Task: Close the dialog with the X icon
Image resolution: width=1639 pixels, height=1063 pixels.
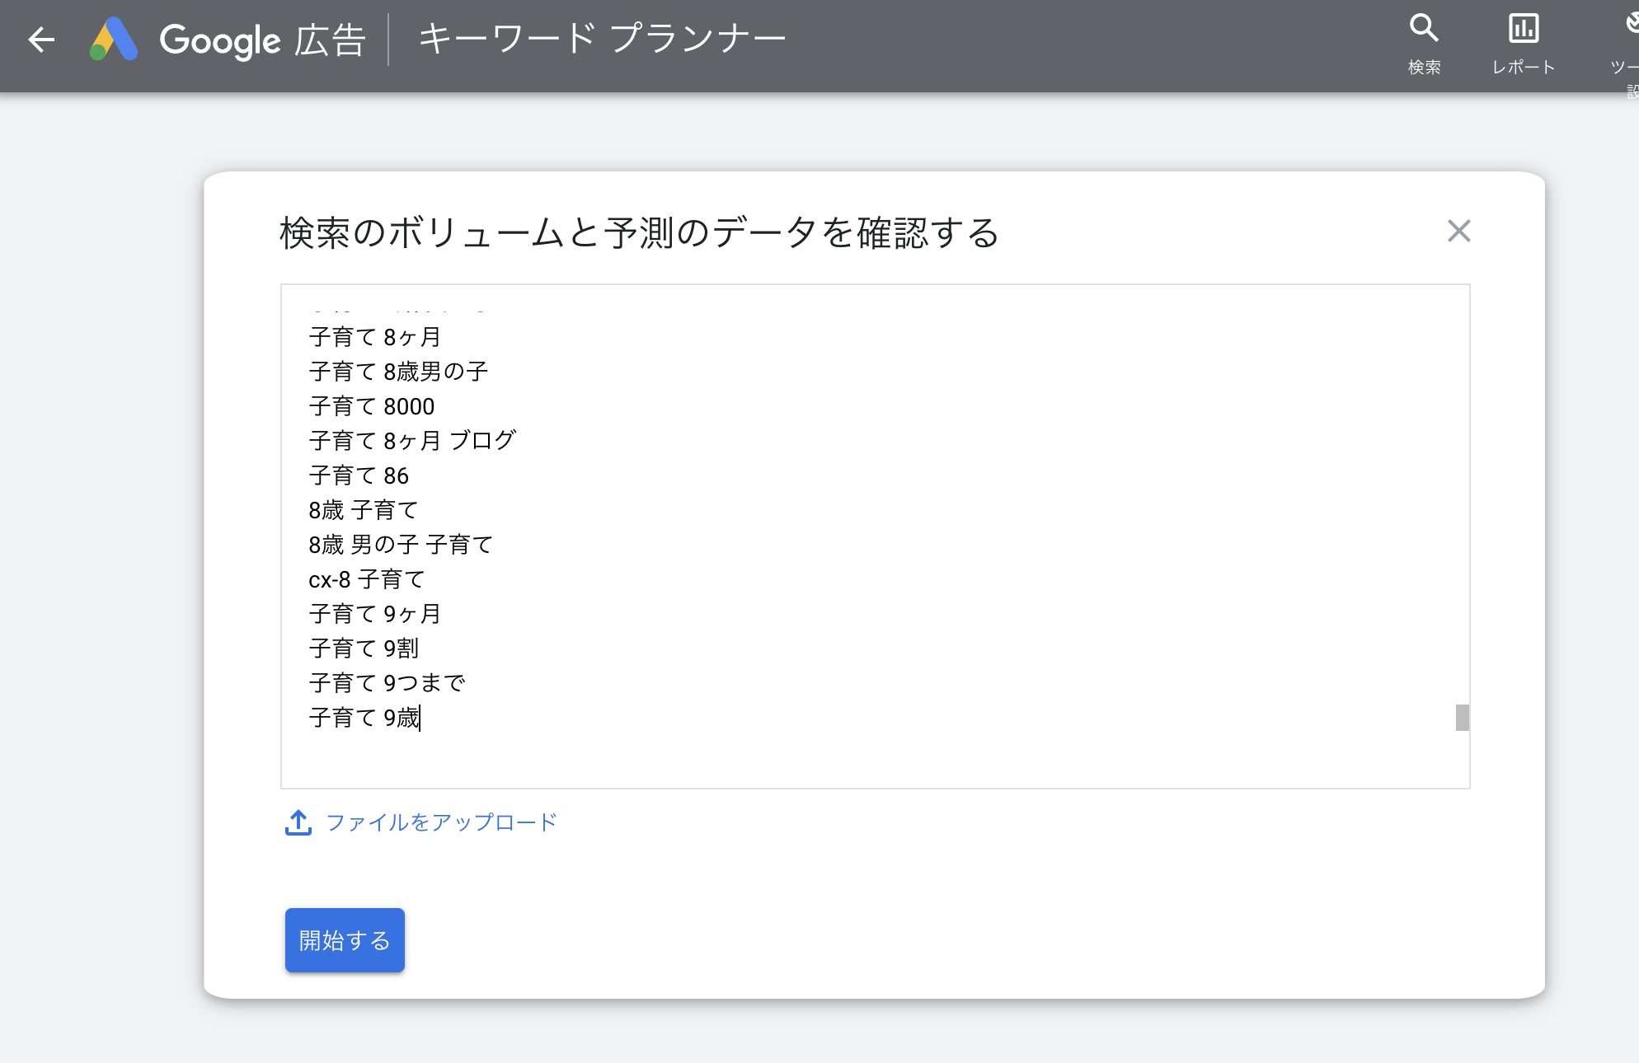Action: tap(1458, 231)
